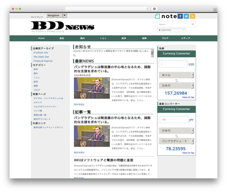This screenshot has height=192, width=227.
Task: Open 資料ダウンロード link
Action: tap(42, 119)
